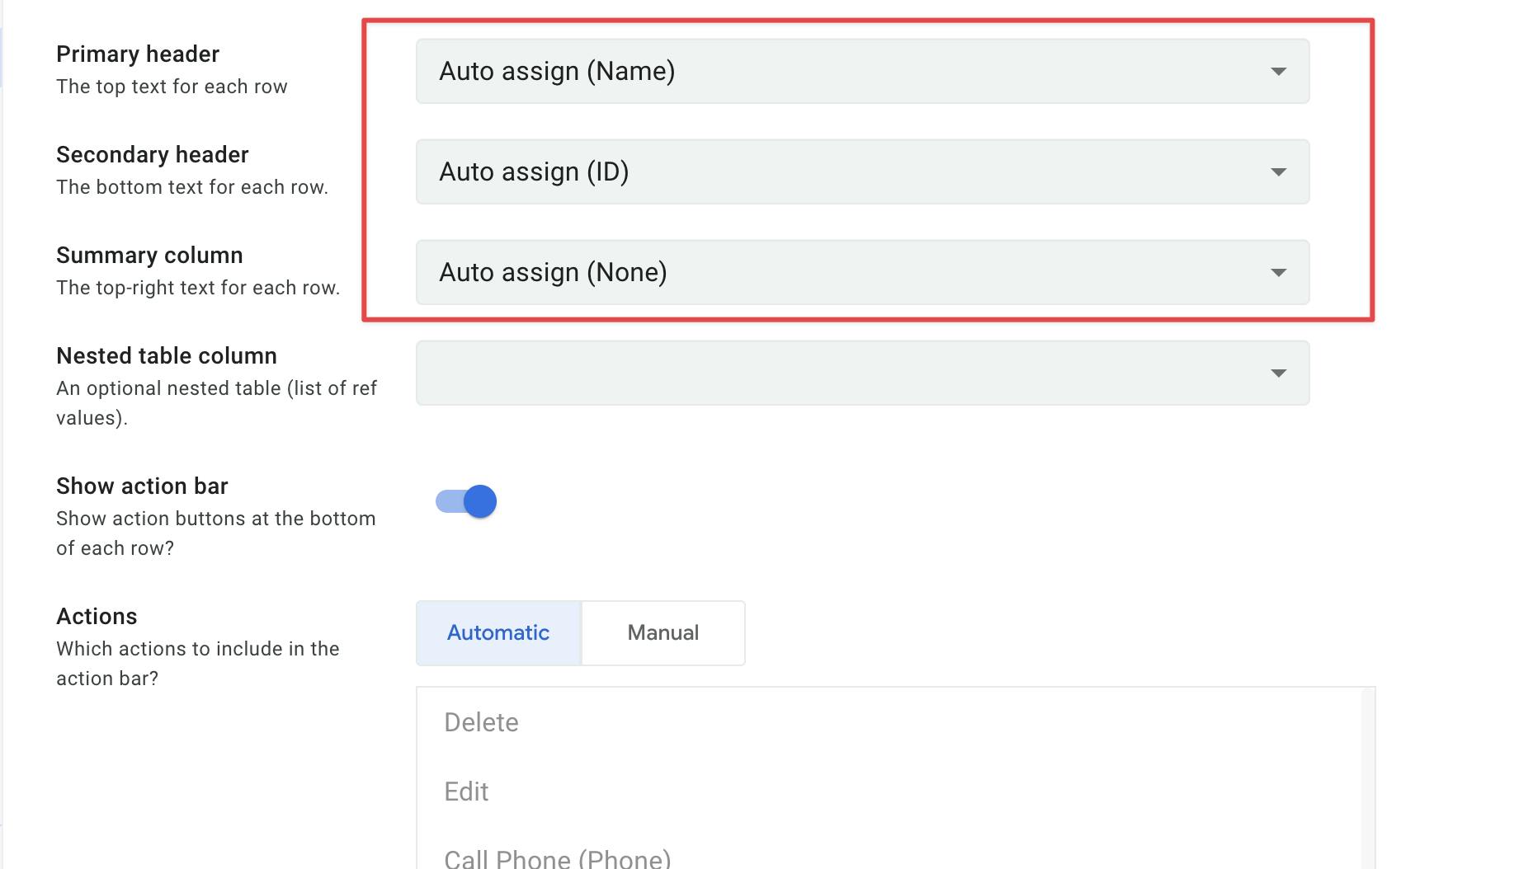Click the 'Secondary header' label text
The height and width of the screenshot is (869, 1528).
coord(153,155)
